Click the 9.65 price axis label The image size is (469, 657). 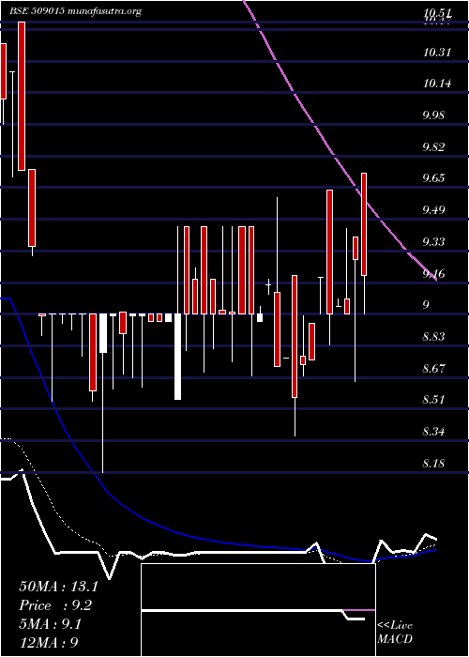coord(435,178)
